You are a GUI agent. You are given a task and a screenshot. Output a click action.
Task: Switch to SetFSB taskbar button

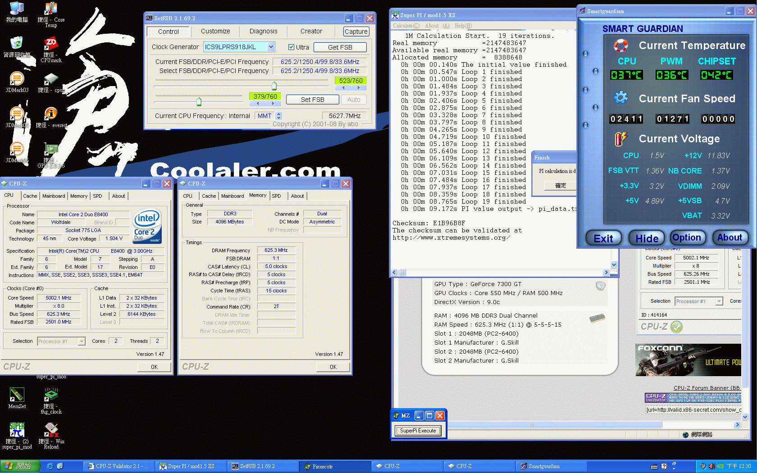262,466
